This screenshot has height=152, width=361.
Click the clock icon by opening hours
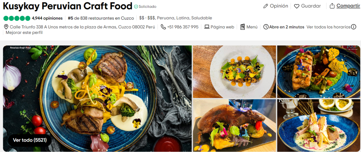pos(266,27)
